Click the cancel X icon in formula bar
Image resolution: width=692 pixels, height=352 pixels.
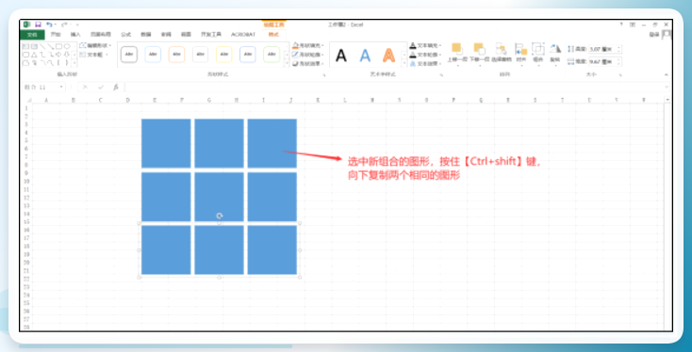point(85,88)
